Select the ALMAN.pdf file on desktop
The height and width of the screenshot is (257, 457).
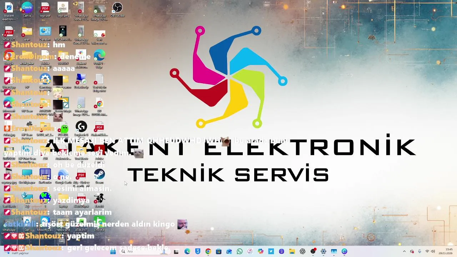(x=81, y=200)
